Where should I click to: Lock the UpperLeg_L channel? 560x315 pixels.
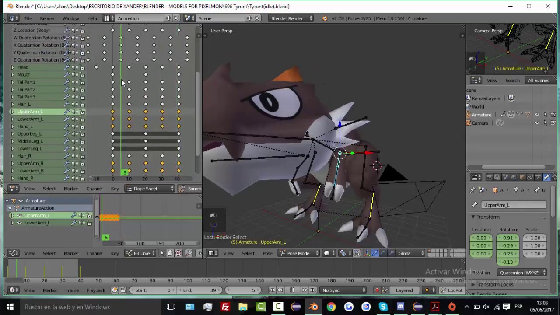click(x=82, y=134)
